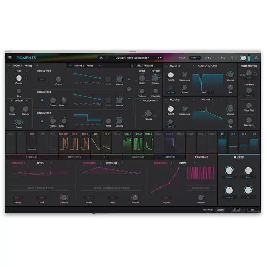Image resolution: width=267 pixels, height=267 pixels.
Task: Select the square waveform icon for Oscillator 3
Action: (x=99, y=124)
